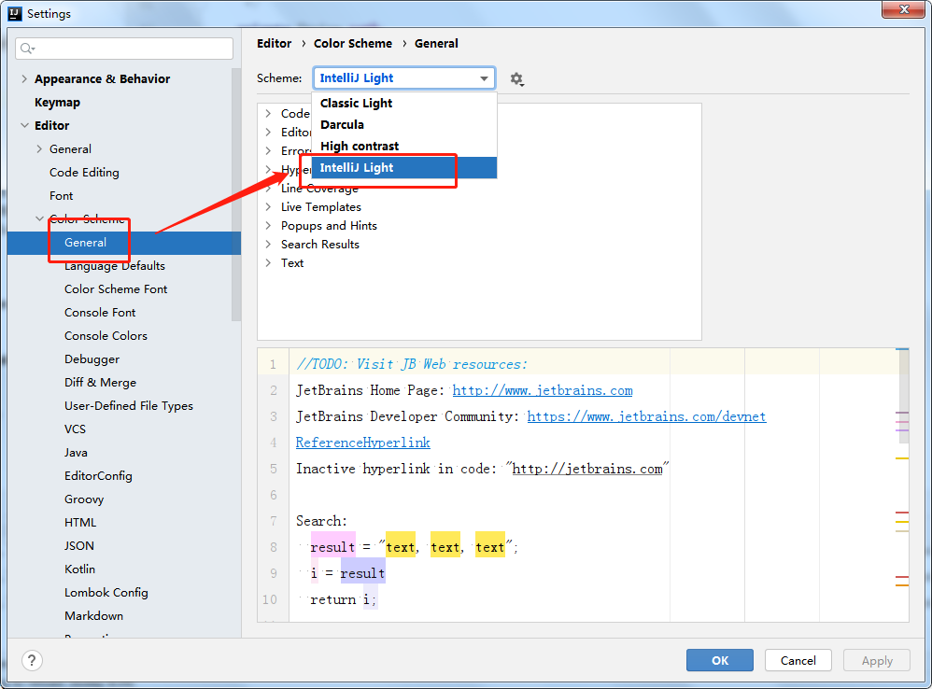Viewport: 932px width, 689px height.
Task: Click line number 10 in preview gutter
Action: point(270,599)
